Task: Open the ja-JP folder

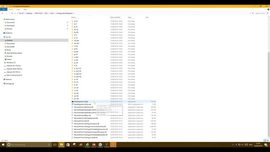Action: pos(76,27)
